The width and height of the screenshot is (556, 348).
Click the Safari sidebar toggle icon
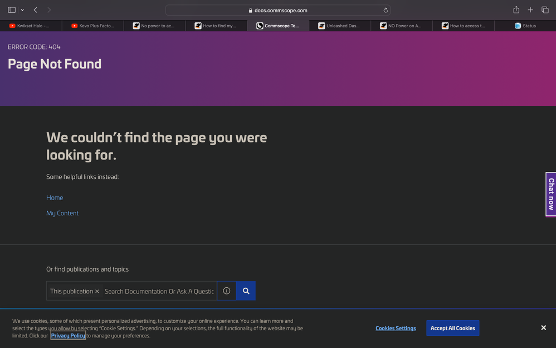click(12, 10)
